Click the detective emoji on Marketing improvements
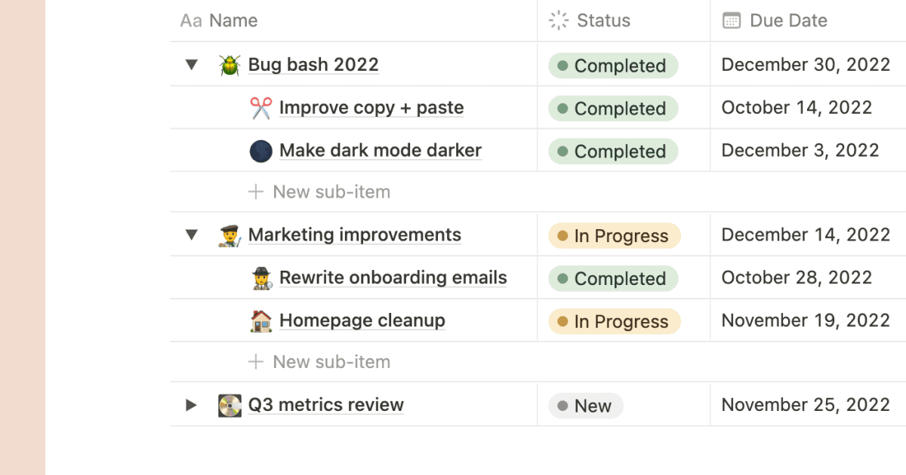Image resolution: width=906 pixels, height=475 pixels. (x=230, y=234)
